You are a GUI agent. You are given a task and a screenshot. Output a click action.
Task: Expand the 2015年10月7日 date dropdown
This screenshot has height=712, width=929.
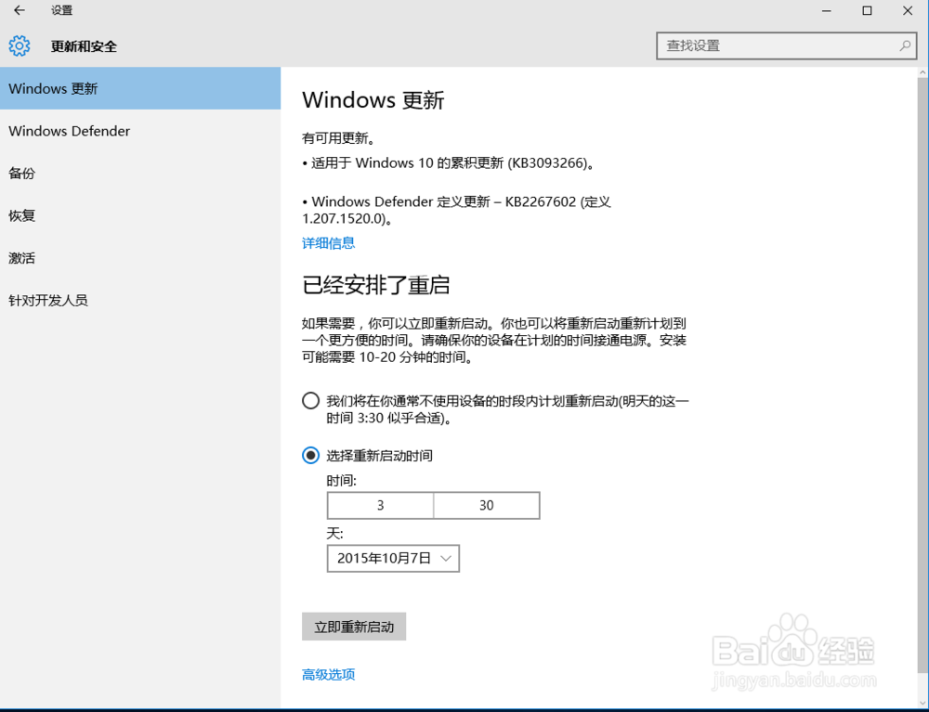(393, 558)
